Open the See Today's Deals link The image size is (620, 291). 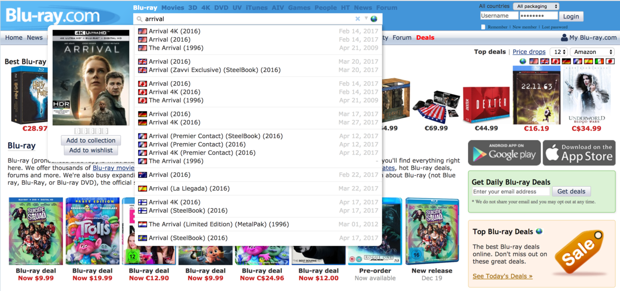[503, 276]
